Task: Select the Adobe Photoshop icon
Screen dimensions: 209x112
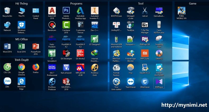Action: [x=66, y=11]
